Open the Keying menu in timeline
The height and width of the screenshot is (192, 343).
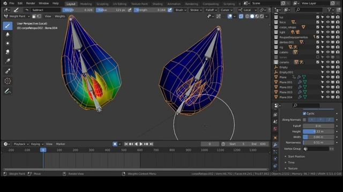37,144
